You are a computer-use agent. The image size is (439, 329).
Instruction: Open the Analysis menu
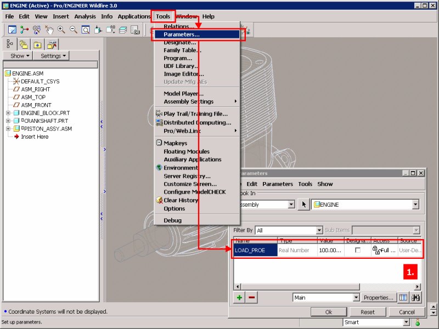tap(85, 16)
